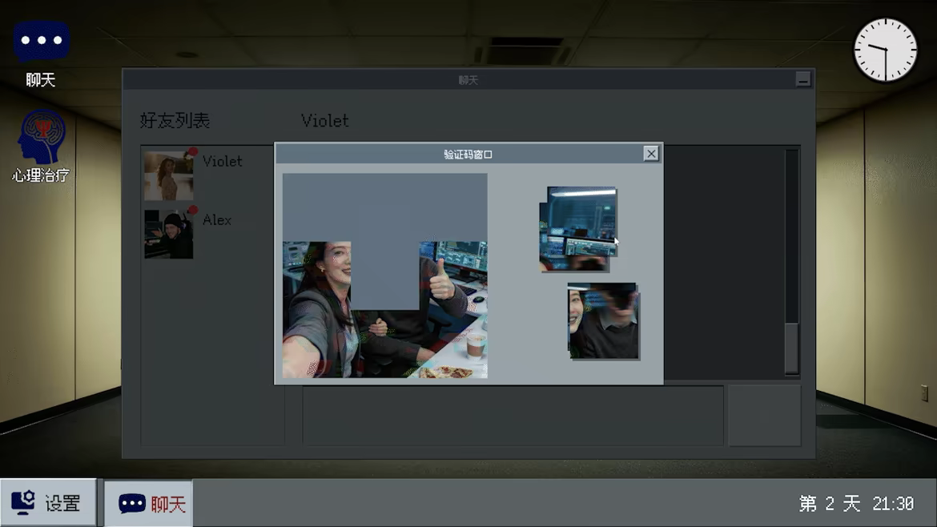Select the 聊天 taskbar button

click(149, 503)
